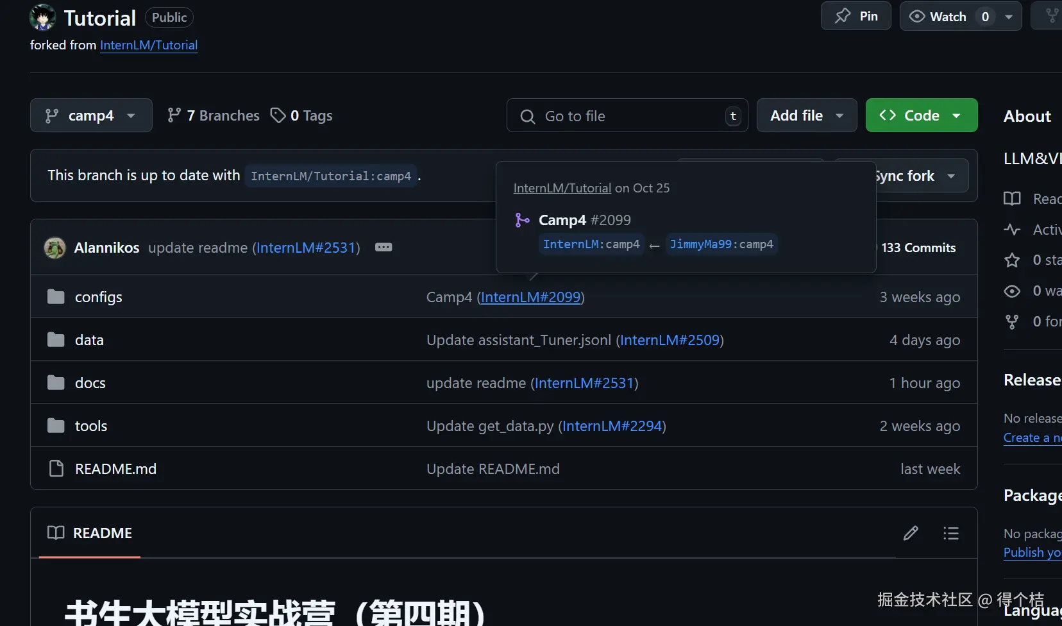Open InternLM#2099 link in configs row

pos(530,297)
